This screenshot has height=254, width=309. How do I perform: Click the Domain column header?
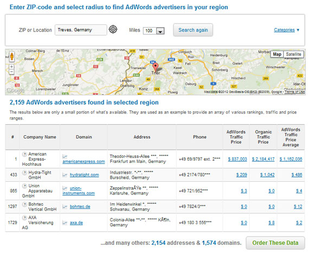click(83, 137)
